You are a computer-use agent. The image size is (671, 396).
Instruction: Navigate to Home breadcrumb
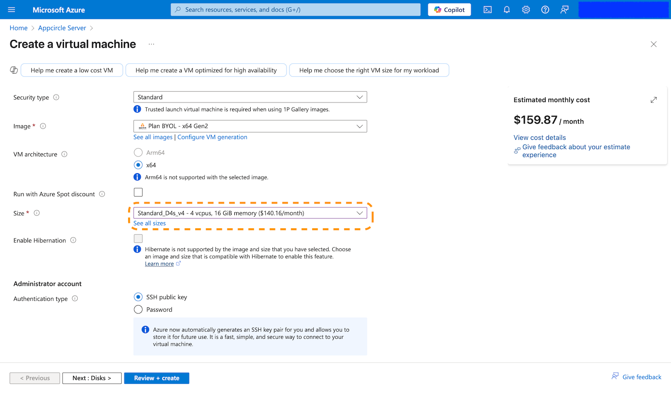(19, 28)
